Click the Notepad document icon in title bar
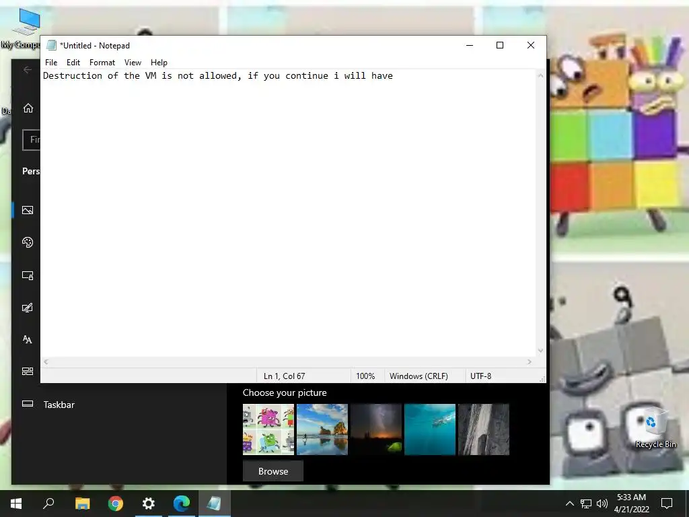This screenshot has height=517, width=689. [x=51, y=45]
